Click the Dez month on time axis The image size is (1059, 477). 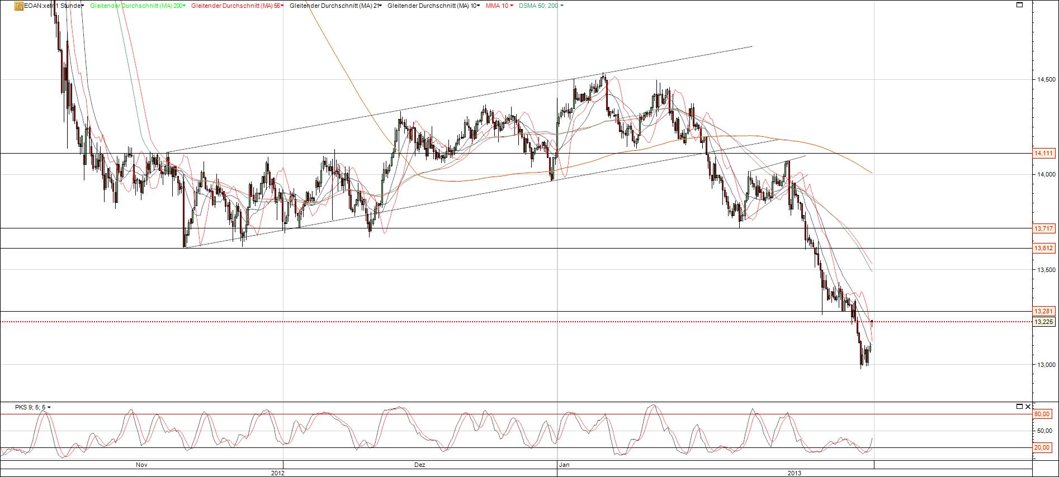[x=419, y=465]
